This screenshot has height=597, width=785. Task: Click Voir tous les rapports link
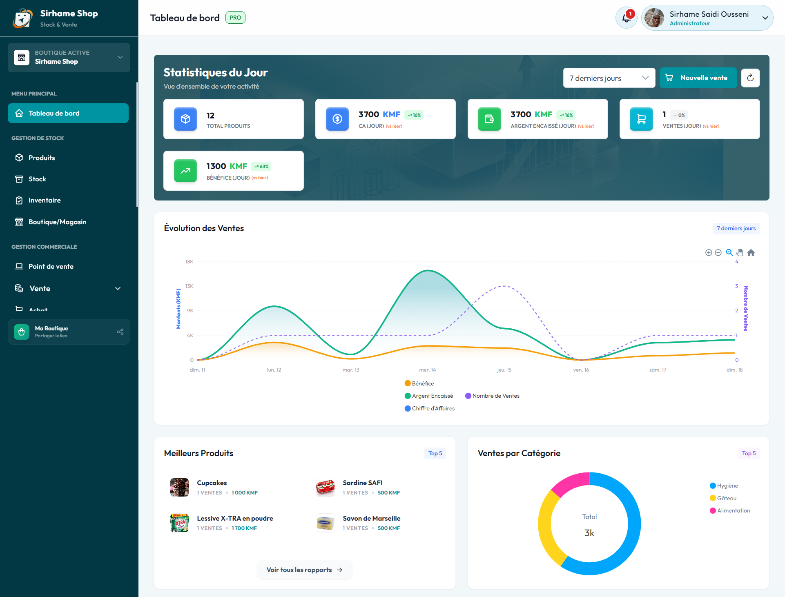[304, 570]
